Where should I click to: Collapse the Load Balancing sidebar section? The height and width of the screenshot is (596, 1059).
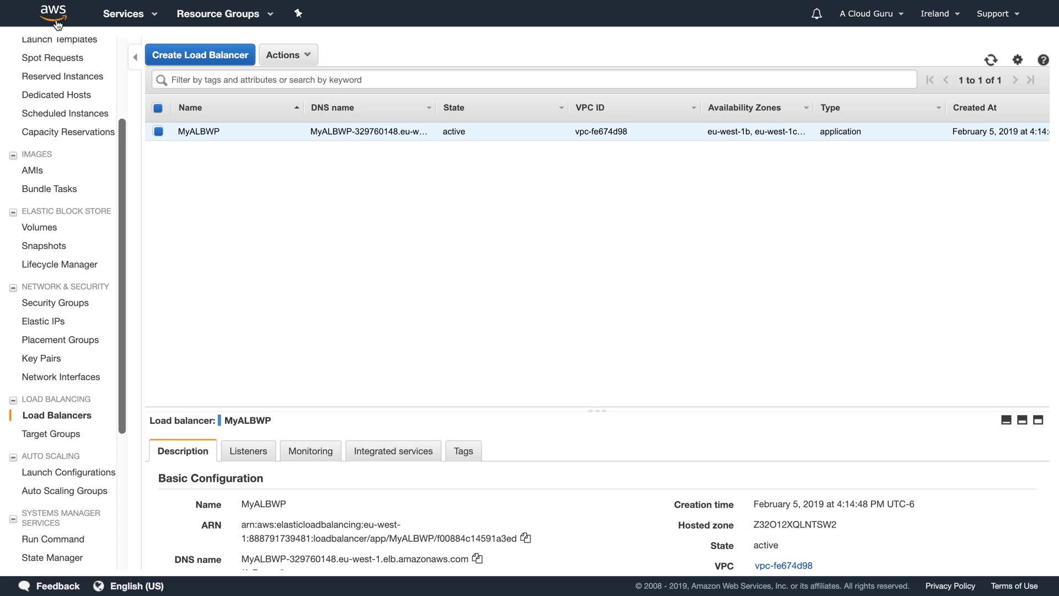13,400
